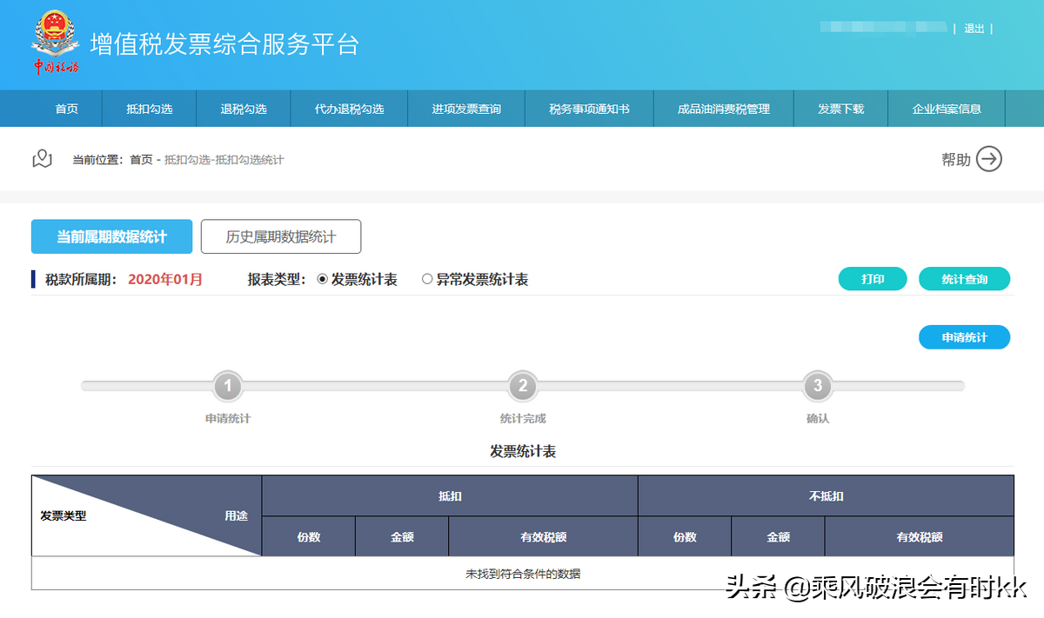Click 首页 in the breadcrumb path
This screenshot has width=1044, height=618.
(x=142, y=159)
